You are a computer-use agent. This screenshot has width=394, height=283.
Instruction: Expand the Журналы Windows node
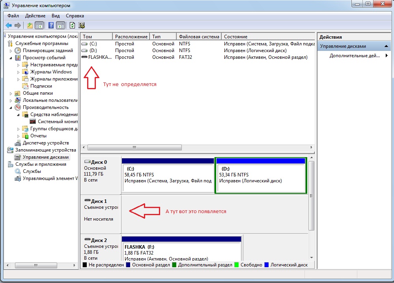click(19, 72)
